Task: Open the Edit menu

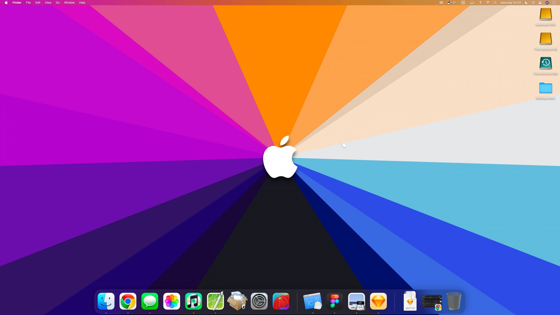Action: [38, 3]
